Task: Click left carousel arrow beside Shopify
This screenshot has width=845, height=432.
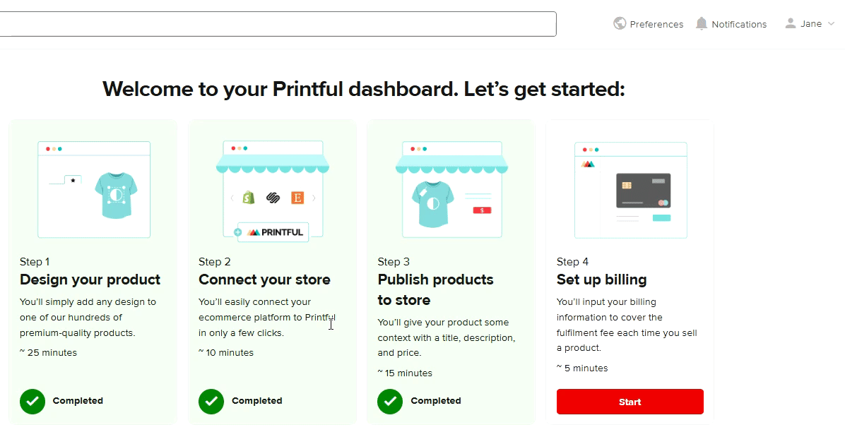Action: coord(232,198)
